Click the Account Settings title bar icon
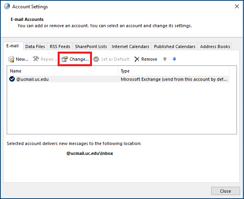Viewport: 244px width, 199px height. tap(7, 7)
